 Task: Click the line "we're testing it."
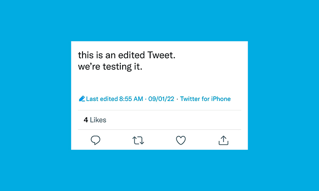click(x=110, y=67)
